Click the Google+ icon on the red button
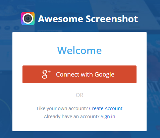This screenshot has height=138, width=160. (x=46, y=74)
